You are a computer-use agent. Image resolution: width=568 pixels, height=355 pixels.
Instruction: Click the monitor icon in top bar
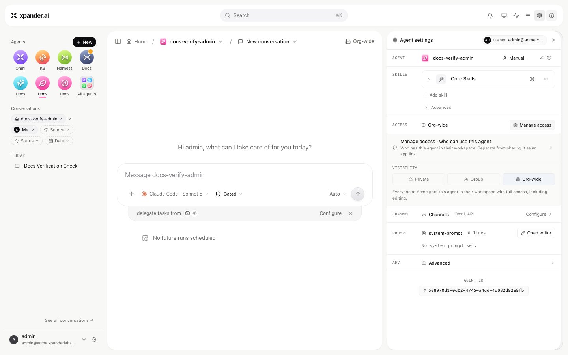click(x=504, y=15)
